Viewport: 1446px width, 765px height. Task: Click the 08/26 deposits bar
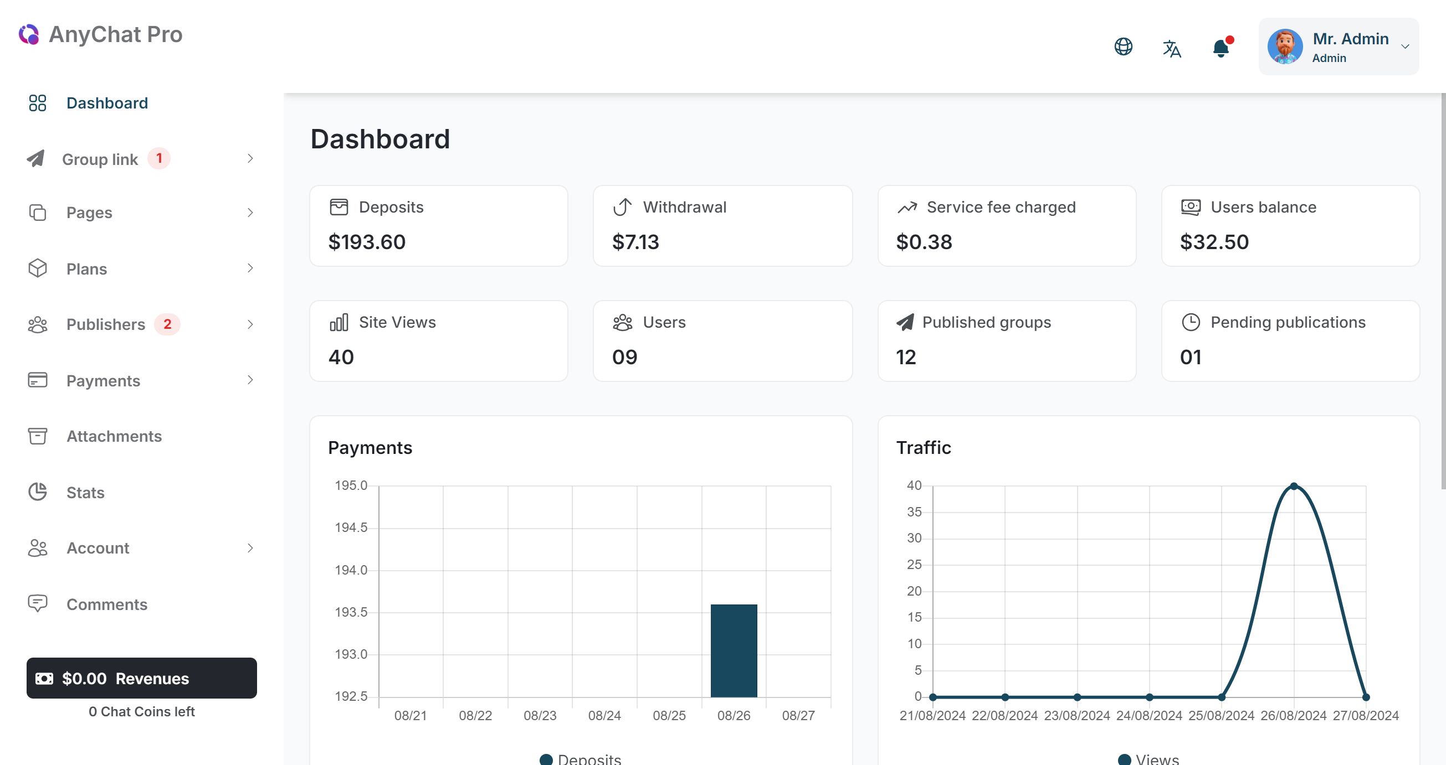point(733,650)
